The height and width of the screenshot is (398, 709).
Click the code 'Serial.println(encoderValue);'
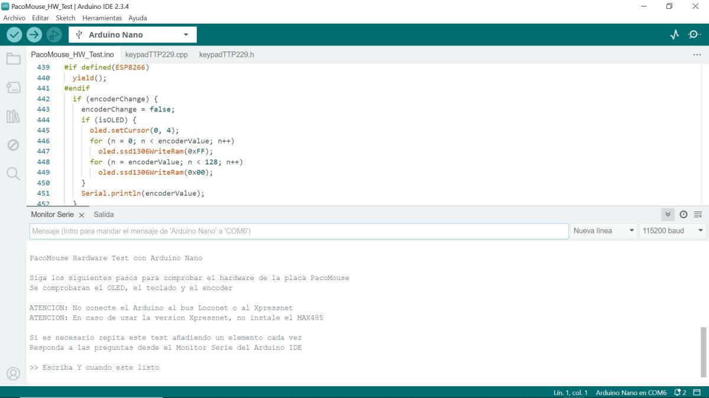(x=143, y=193)
